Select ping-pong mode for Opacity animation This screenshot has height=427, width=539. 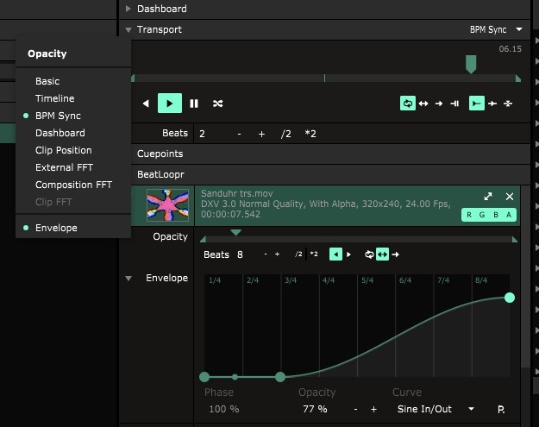382,254
